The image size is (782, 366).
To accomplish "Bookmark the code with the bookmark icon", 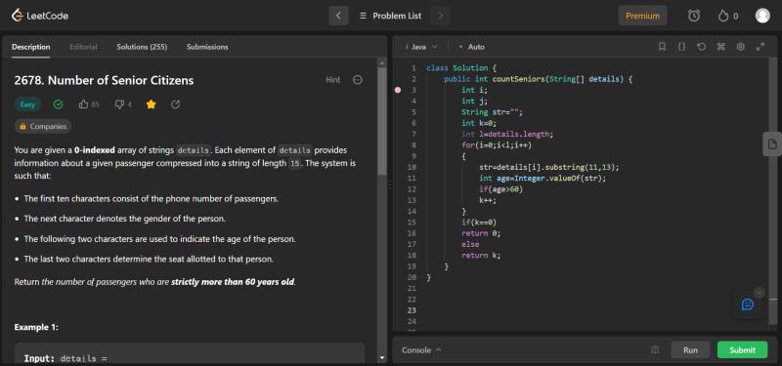I will 662,46.
